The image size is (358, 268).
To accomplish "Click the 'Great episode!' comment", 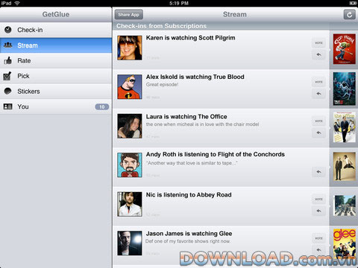I will coord(162,85).
